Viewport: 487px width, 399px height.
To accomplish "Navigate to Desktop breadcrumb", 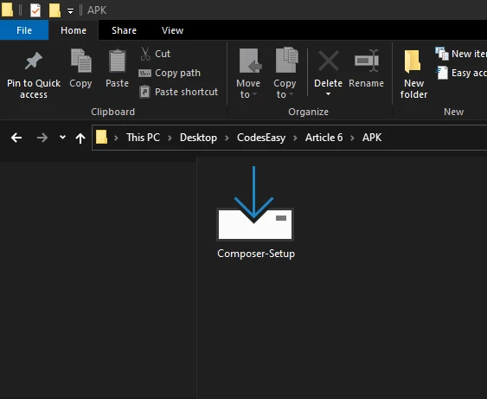I will (x=198, y=138).
